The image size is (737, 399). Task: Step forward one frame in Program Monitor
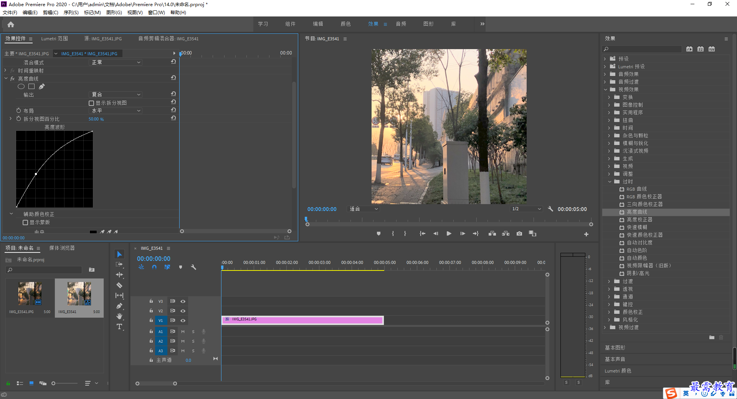pyautogui.click(x=463, y=234)
